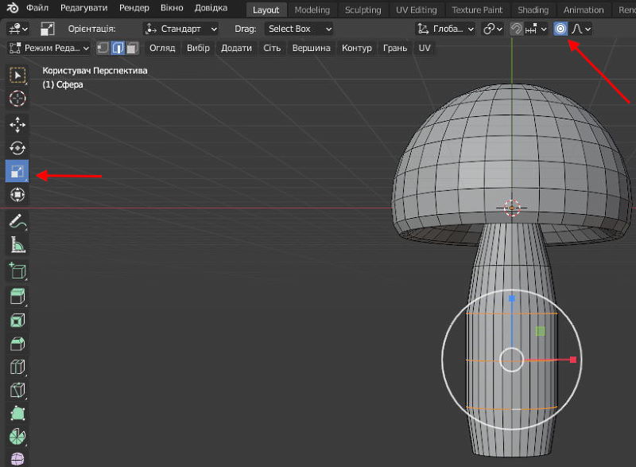636x467 pixels.
Task: Click the blue Z-axis scale handle
Action: (512, 298)
